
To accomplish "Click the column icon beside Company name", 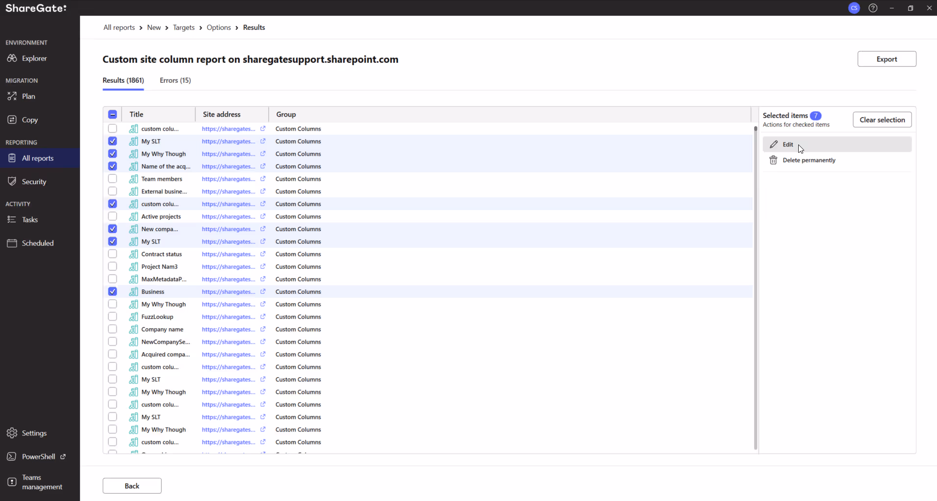I will tap(133, 329).
